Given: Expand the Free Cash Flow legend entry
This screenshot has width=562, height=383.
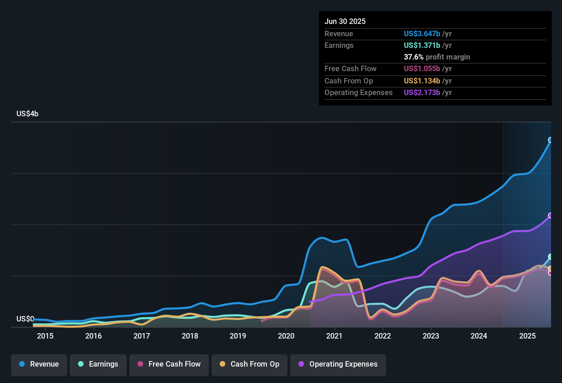Looking at the screenshot, I should point(169,364).
